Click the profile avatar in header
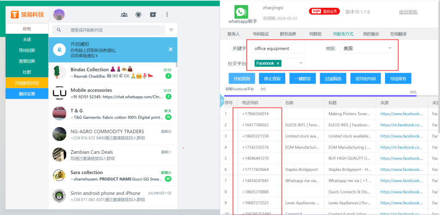The image size is (440, 215). 59,15
